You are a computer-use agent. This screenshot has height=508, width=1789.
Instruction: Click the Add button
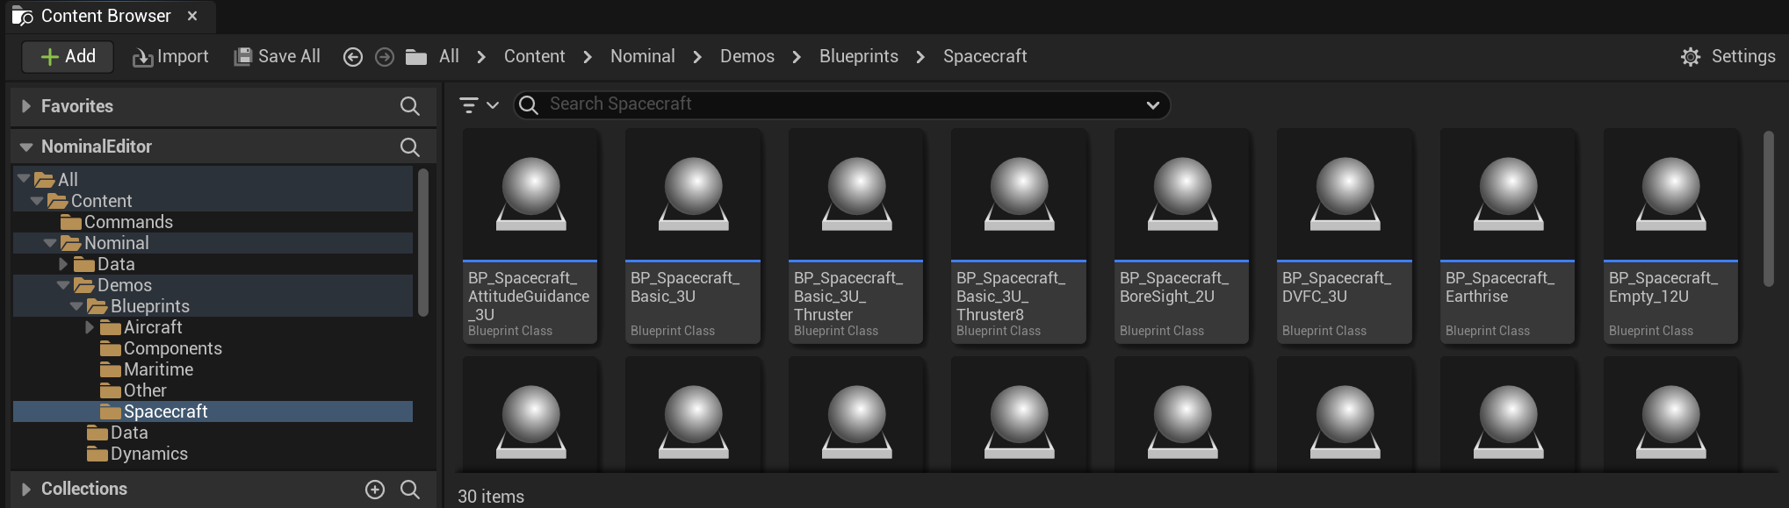pos(69,56)
